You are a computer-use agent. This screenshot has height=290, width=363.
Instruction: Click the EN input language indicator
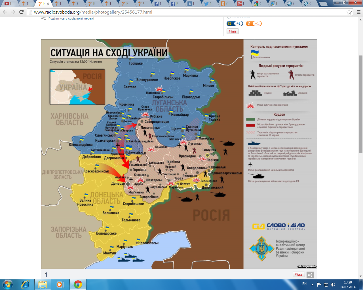[304, 284]
